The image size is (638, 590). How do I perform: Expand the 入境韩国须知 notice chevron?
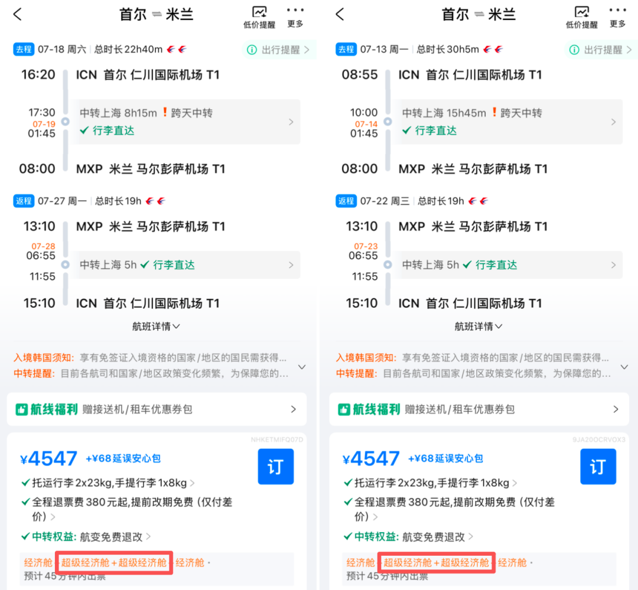(302, 366)
